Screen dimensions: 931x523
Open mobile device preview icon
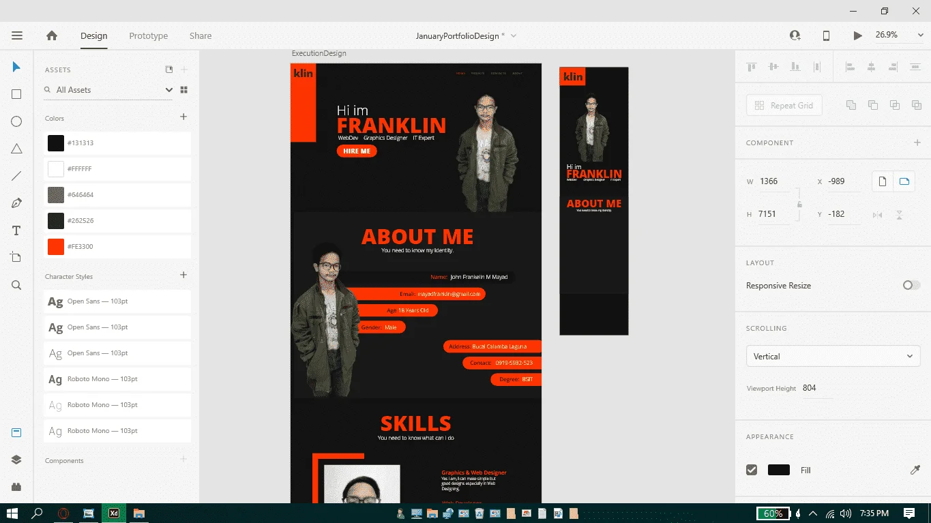point(826,35)
